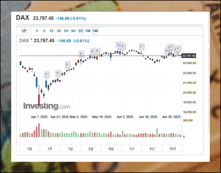Click the Investing.com logo on chart
The image size is (221, 173).
[47, 106]
